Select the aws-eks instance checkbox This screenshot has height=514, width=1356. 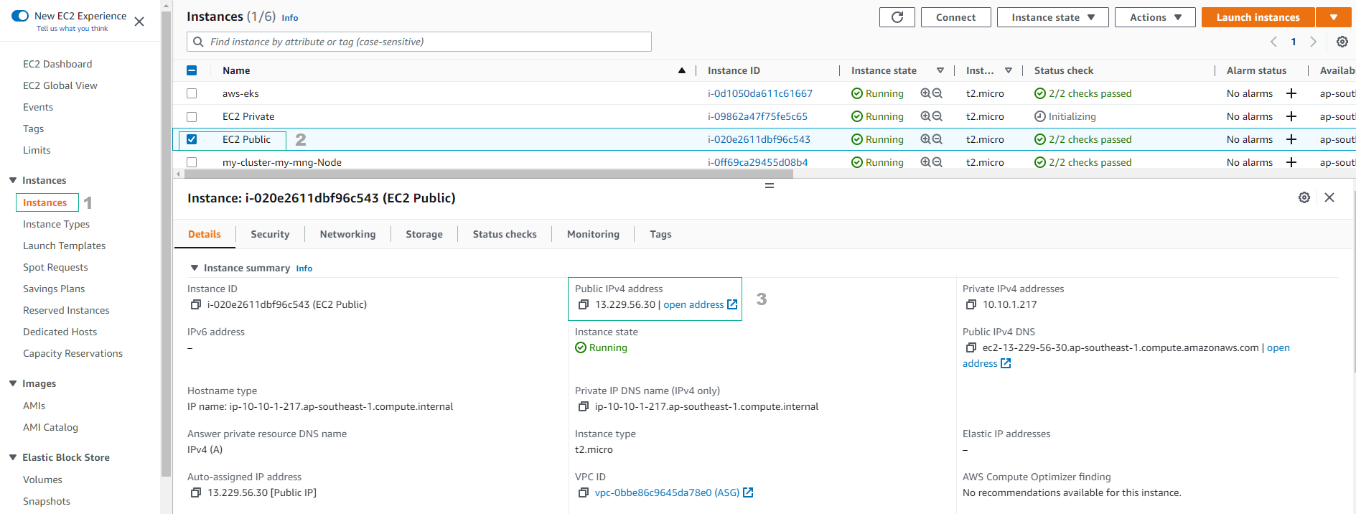[192, 93]
